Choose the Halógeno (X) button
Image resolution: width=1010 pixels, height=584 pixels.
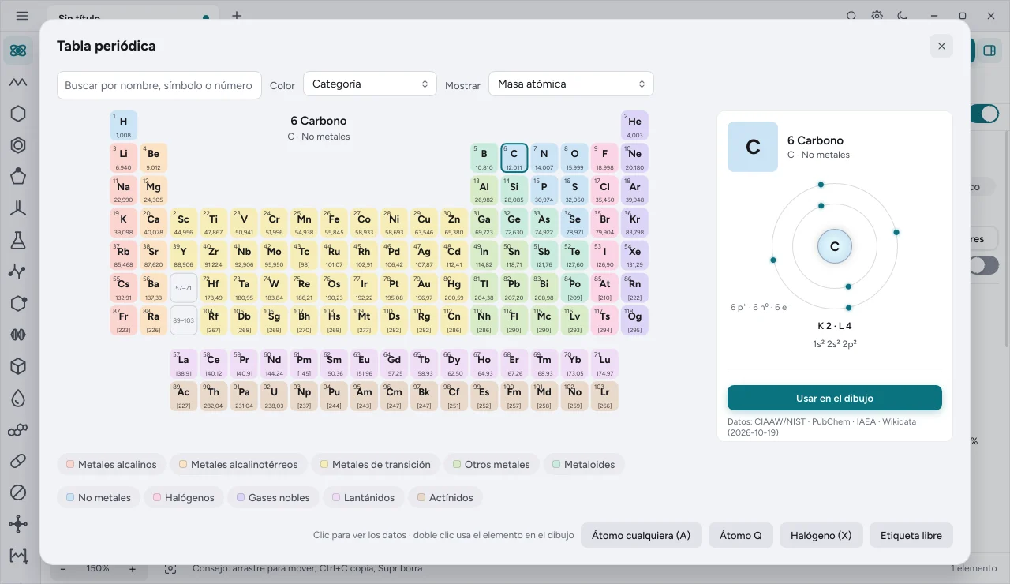coord(821,535)
